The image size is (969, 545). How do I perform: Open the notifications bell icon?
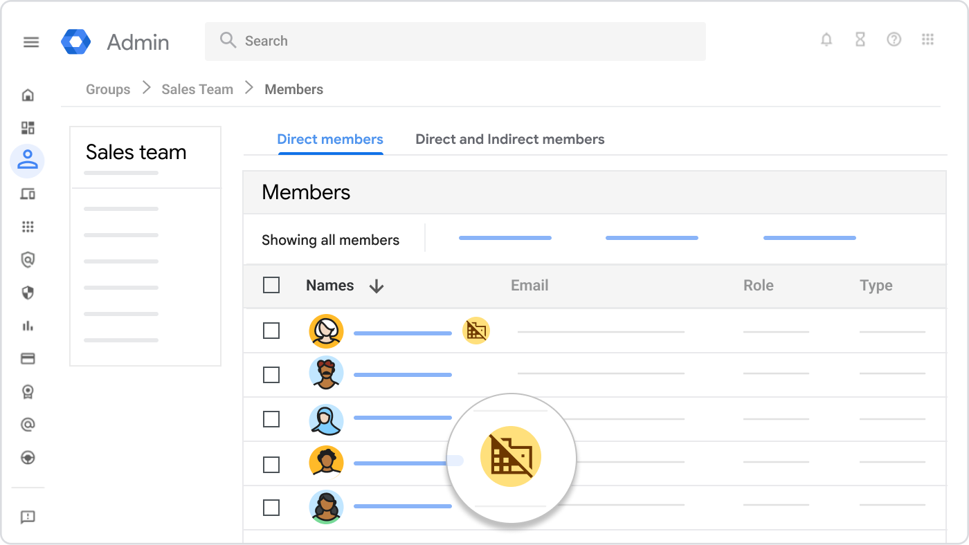826,40
